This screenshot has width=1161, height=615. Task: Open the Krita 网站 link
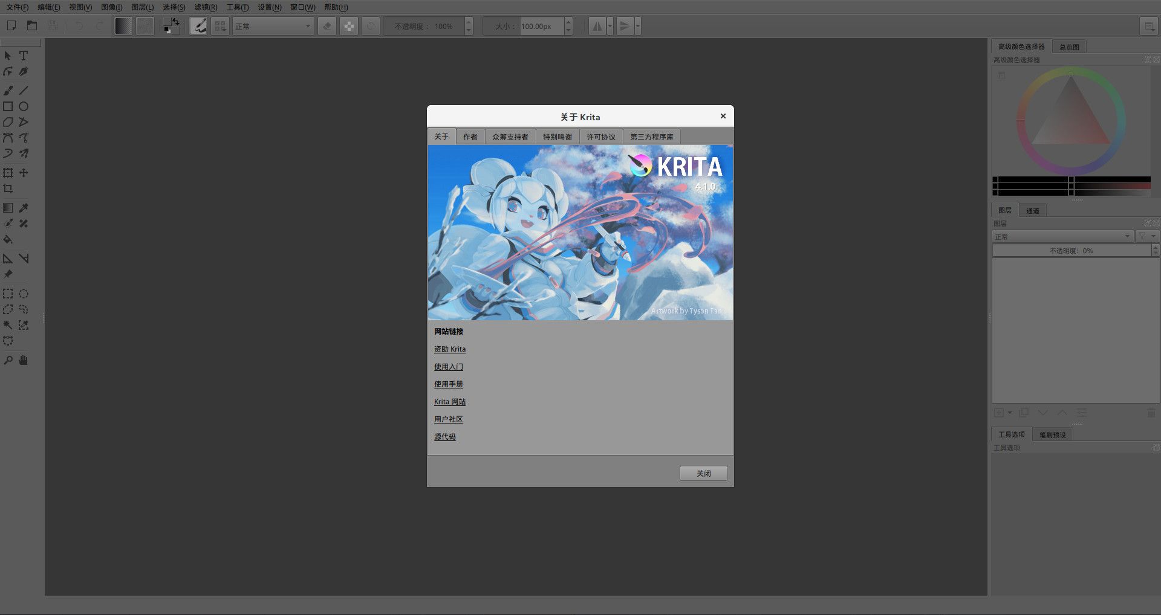pyautogui.click(x=450, y=402)
